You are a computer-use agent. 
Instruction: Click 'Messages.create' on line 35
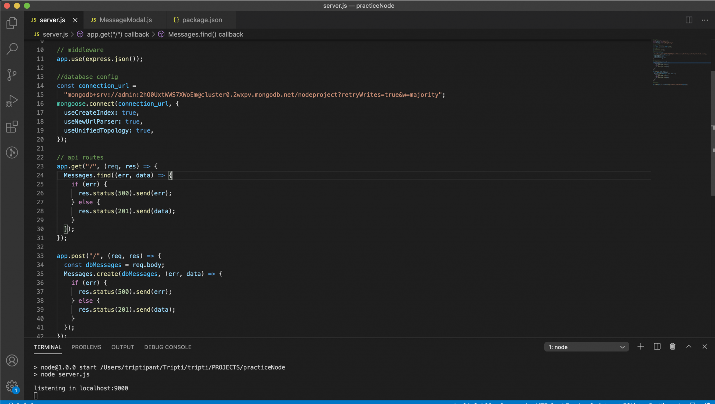coord(91,274)
